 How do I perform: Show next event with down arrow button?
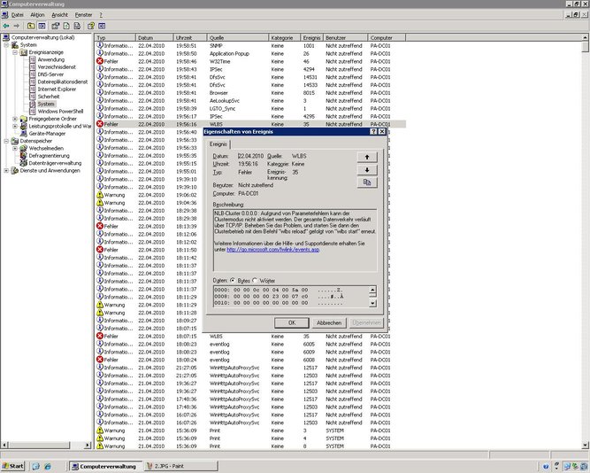[x=367, y=170]
